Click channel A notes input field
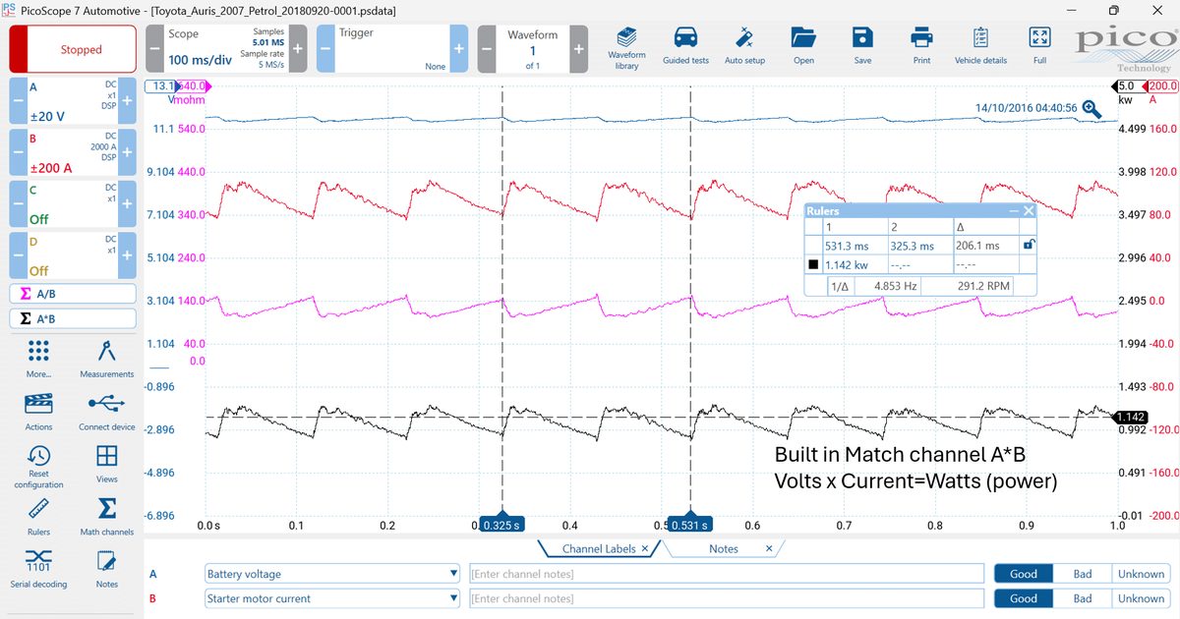This screenshot has width=1180, height=619. pos(726,574)
